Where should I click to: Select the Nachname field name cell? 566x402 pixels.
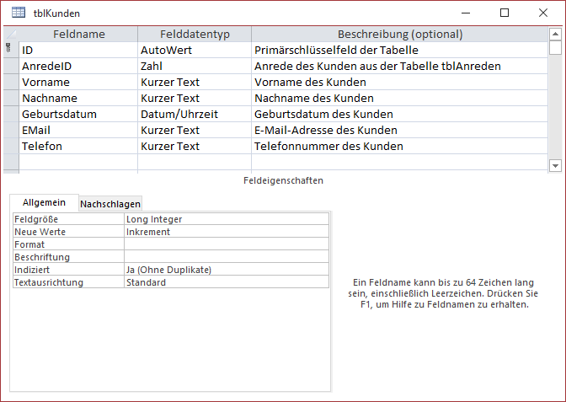click(x=78, y=98)
